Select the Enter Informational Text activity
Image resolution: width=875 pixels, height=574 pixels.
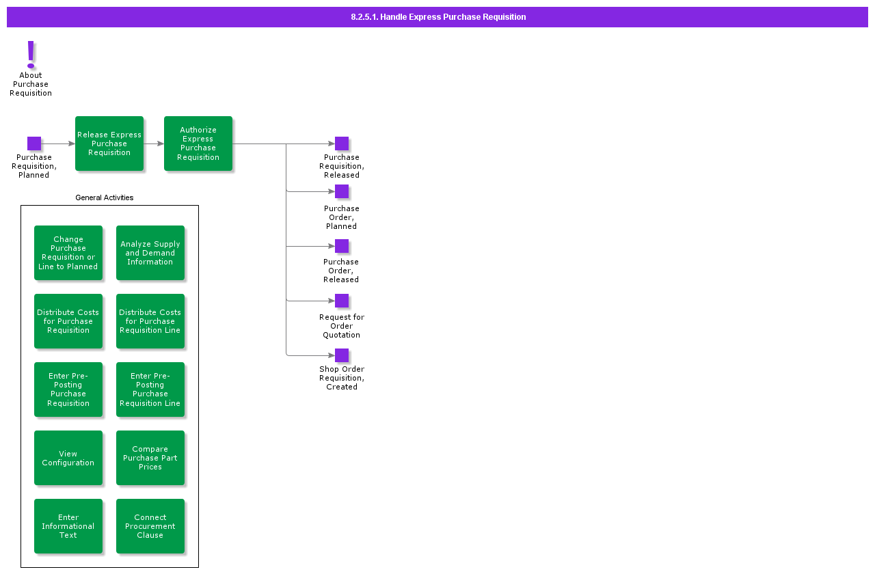pos(68,526)
